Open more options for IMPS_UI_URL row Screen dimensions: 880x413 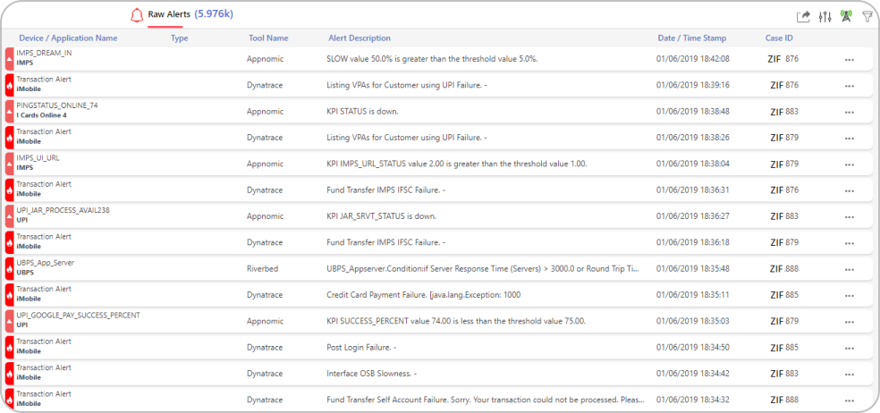coord(849,164)
